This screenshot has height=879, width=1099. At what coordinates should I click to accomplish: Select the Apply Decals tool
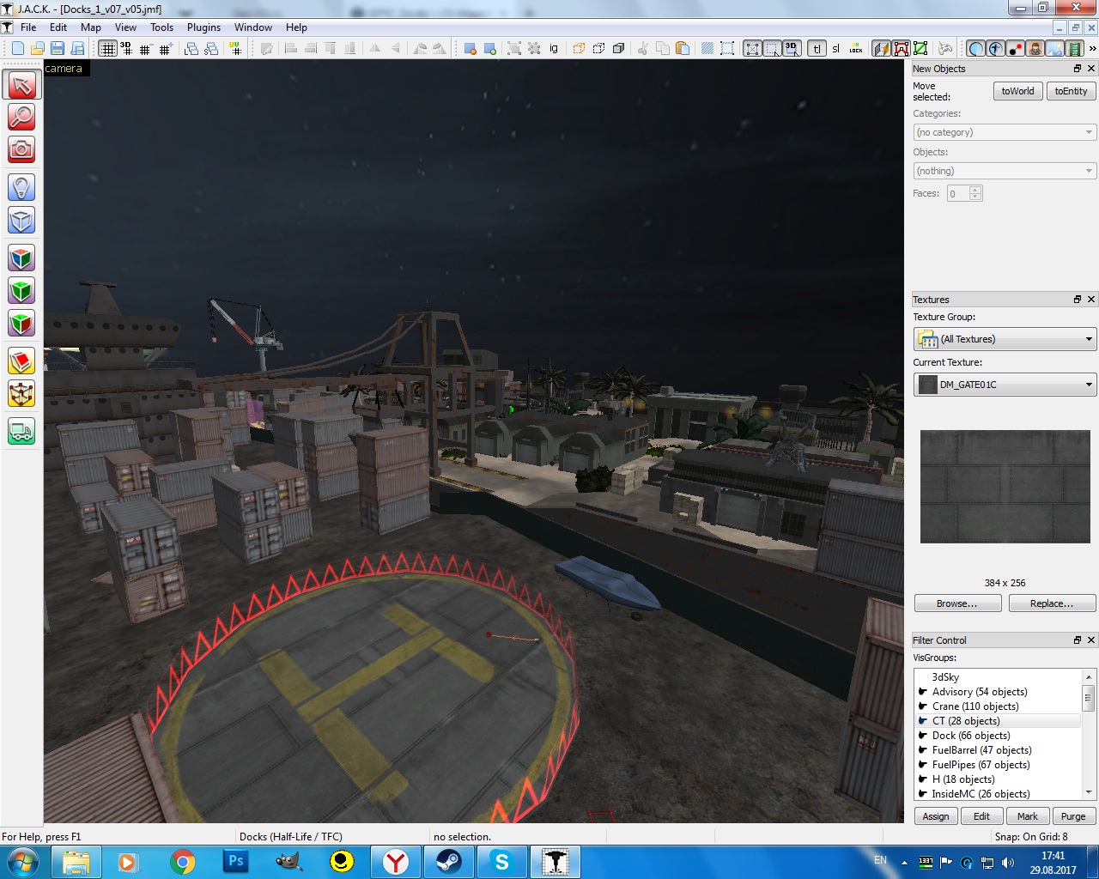21,323
